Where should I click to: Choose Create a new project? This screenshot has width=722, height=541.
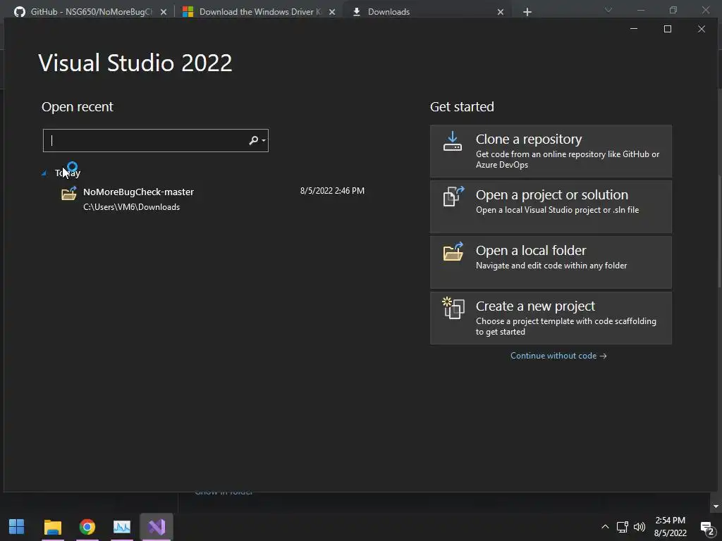click(x=551, y=318)
